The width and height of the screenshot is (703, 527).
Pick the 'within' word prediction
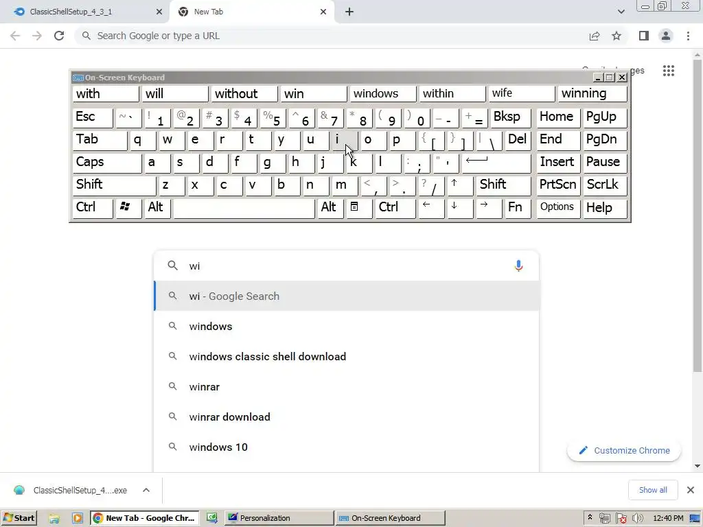pos(452,93)
